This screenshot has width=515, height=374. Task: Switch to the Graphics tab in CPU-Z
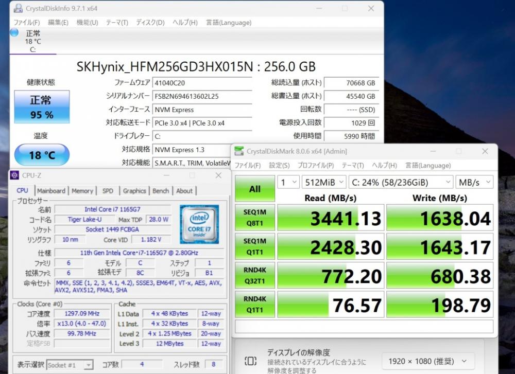pos(134,191)
